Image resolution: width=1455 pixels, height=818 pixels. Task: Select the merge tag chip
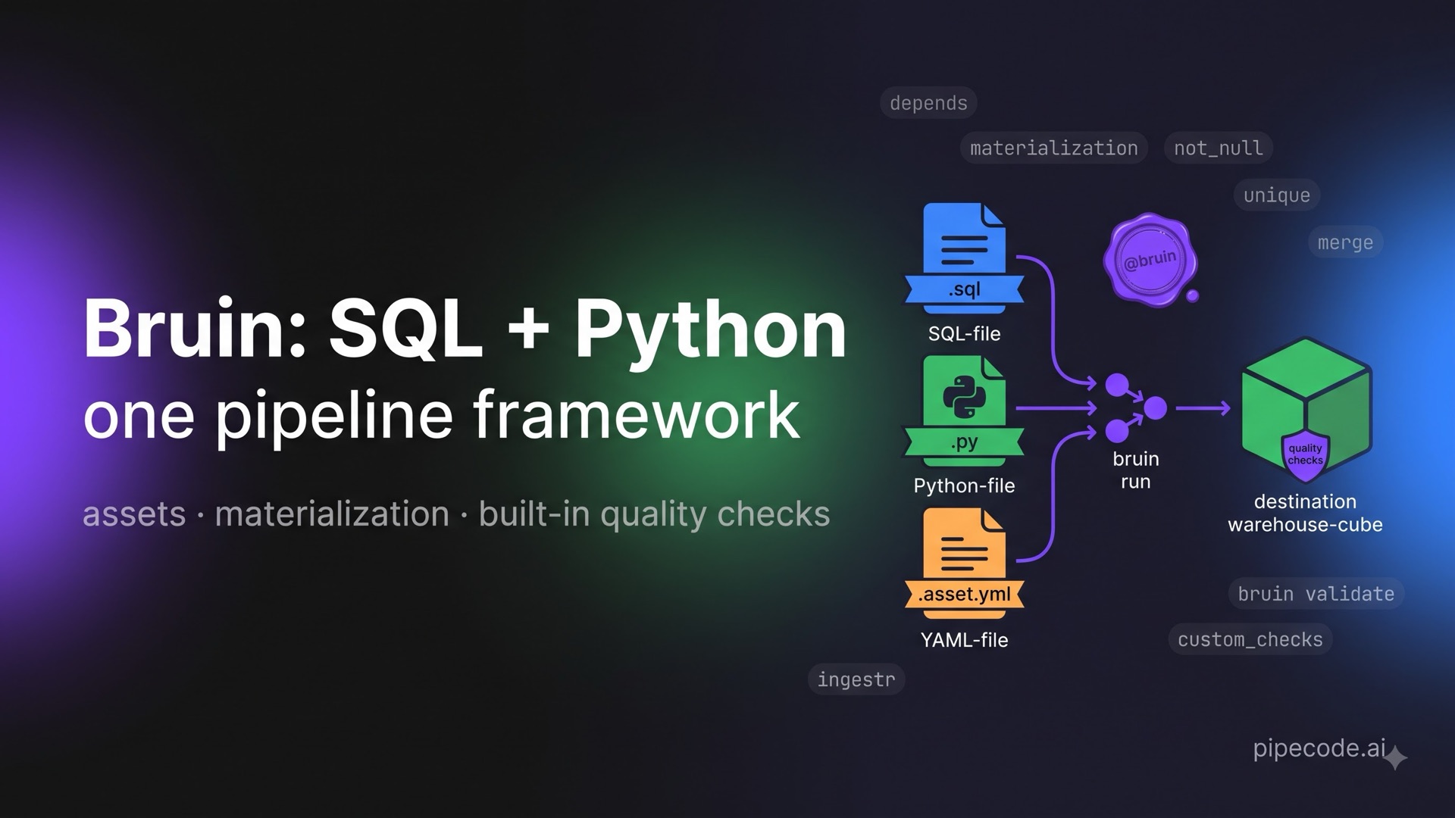pos(1345,242)
